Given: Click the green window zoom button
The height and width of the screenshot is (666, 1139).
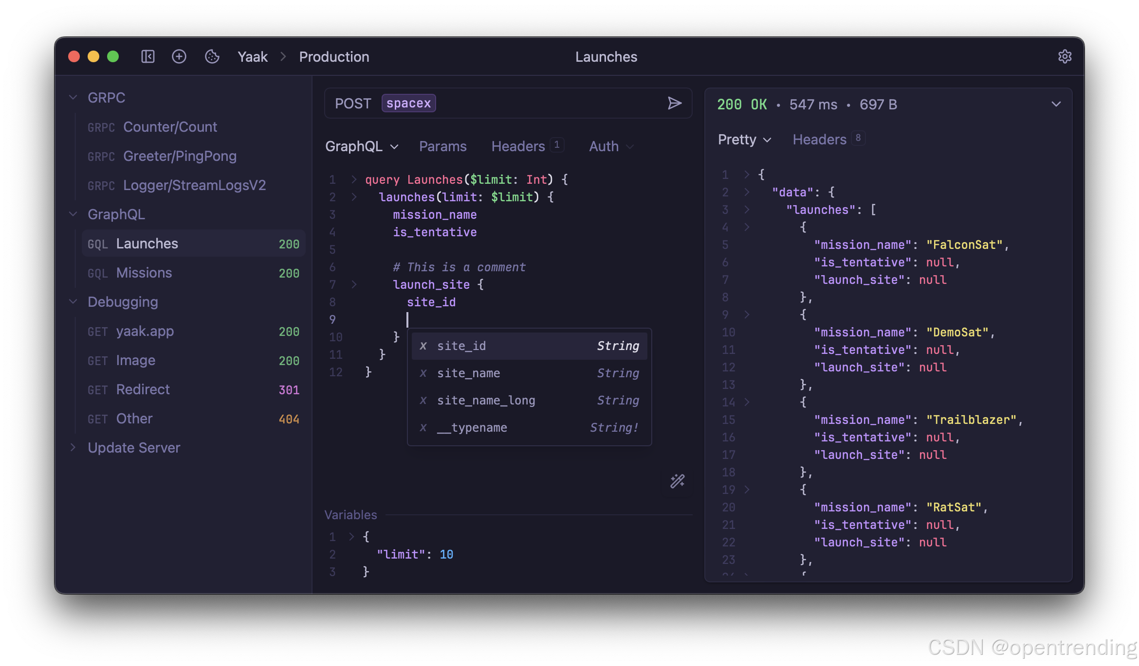Looking at the screenshot, I should (x=113, y=57).
